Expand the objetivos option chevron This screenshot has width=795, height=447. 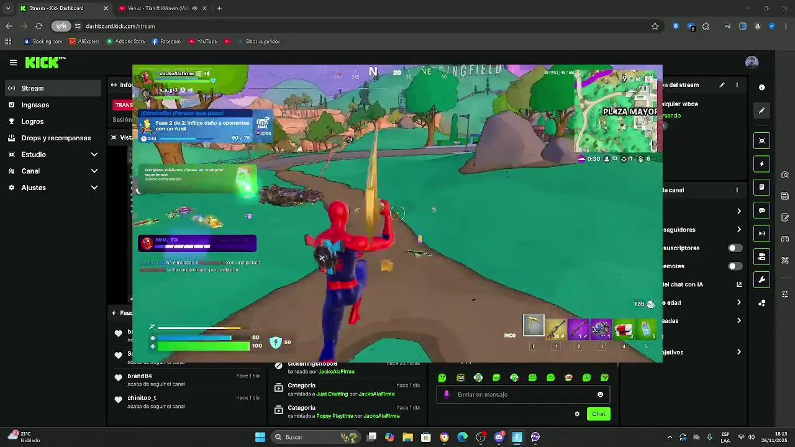click(738, 352)
